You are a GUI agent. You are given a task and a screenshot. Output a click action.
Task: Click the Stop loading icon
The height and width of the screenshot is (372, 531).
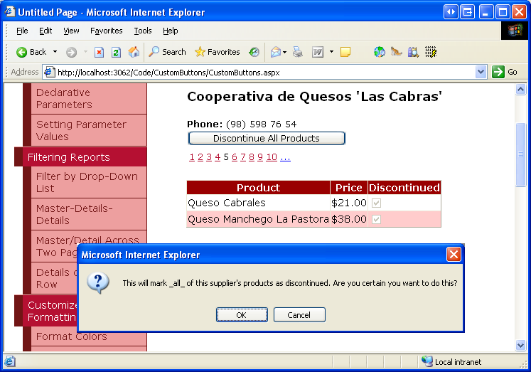click(100, 52)
